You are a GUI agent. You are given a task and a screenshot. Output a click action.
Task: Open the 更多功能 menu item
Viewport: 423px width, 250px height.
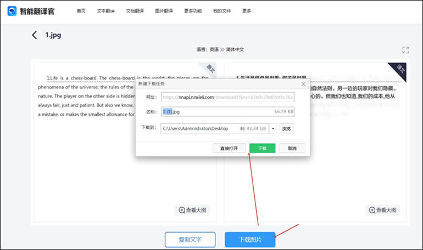pos(193,11)
